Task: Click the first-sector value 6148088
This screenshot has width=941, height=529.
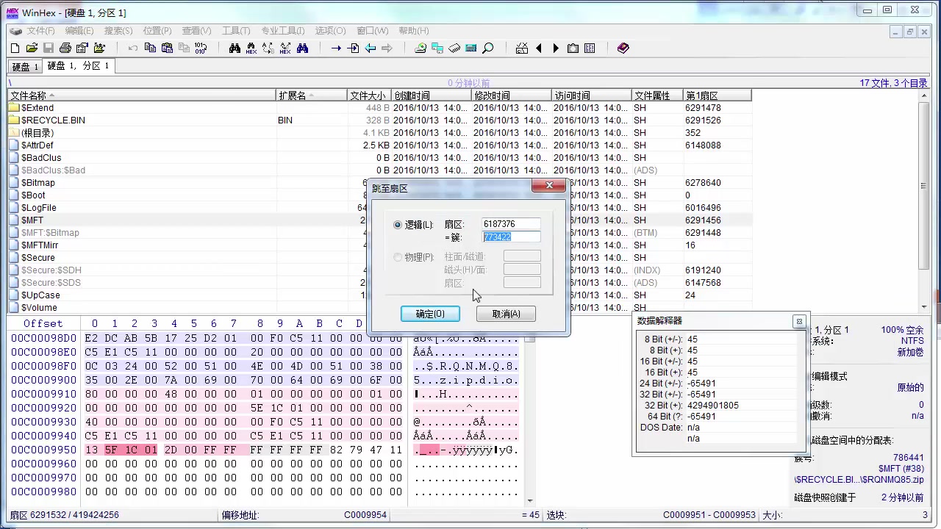Action: 703,145
